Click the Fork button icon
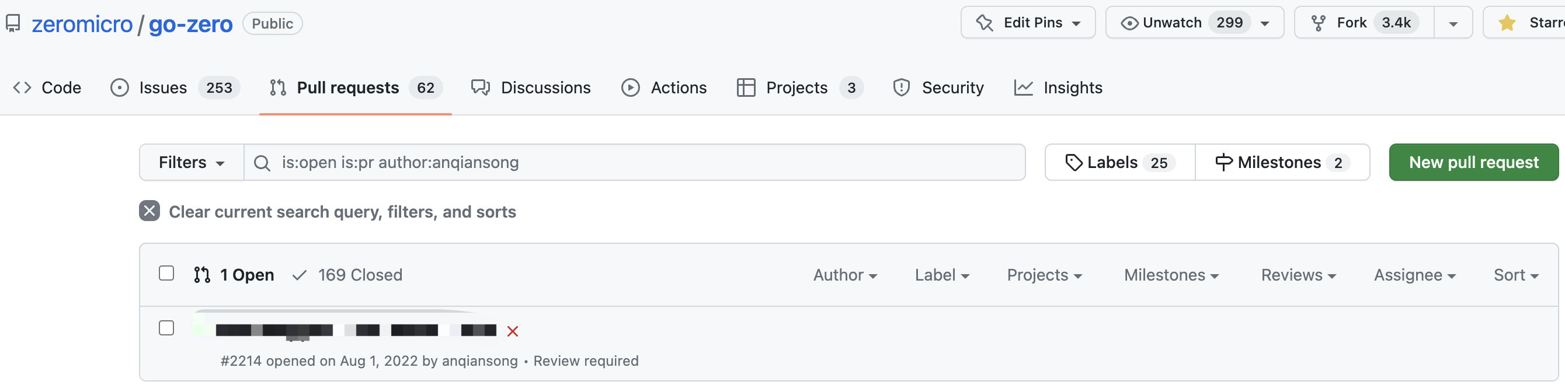This screenshot has width=1565, height=385. point(1319,23)
